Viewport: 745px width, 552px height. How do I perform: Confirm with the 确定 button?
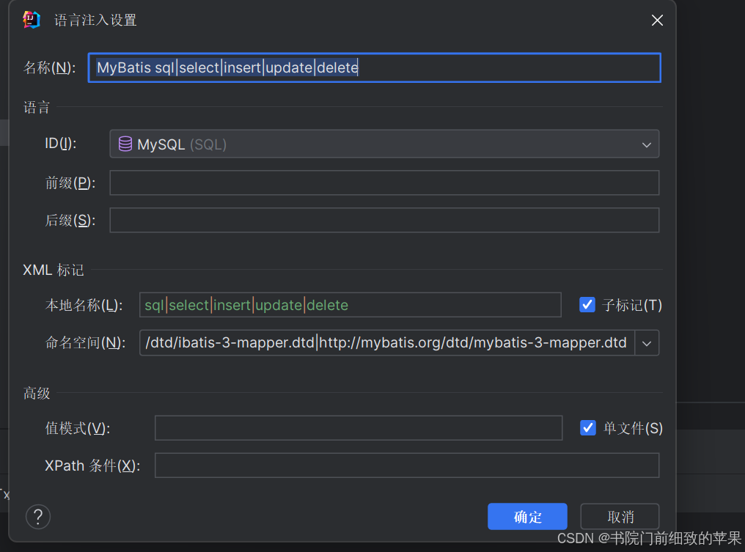527,516
